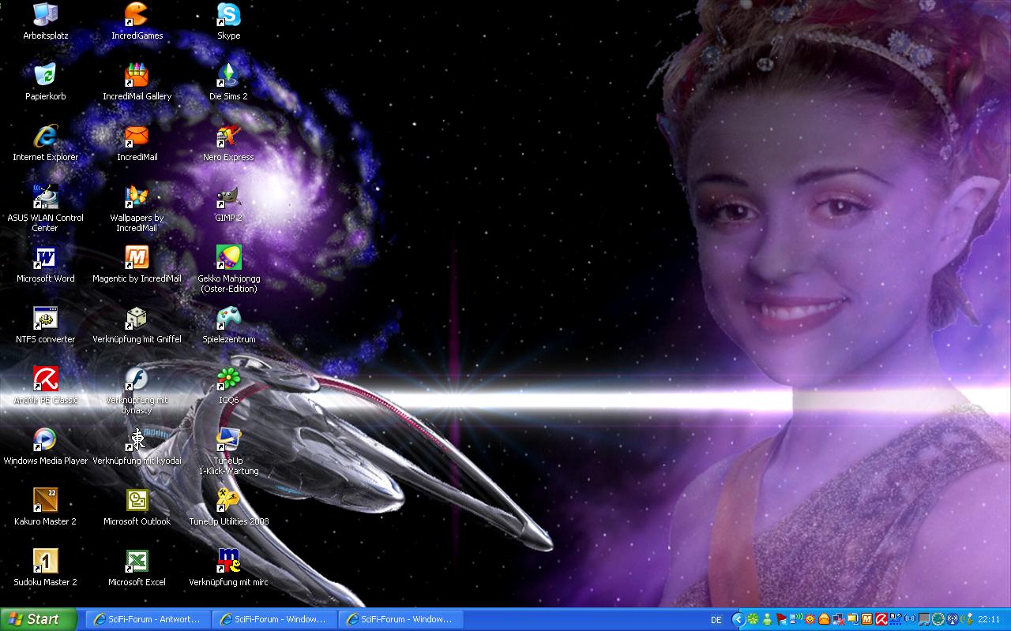This screenshot has height=631, width=1011.
Task: Open the Nero Express shortcut
Action: [228, 137]
